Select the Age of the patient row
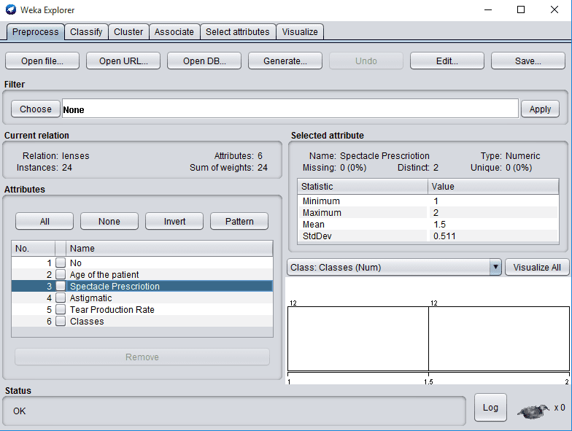Screen dimensions: 572x431 tap(142, 274)
